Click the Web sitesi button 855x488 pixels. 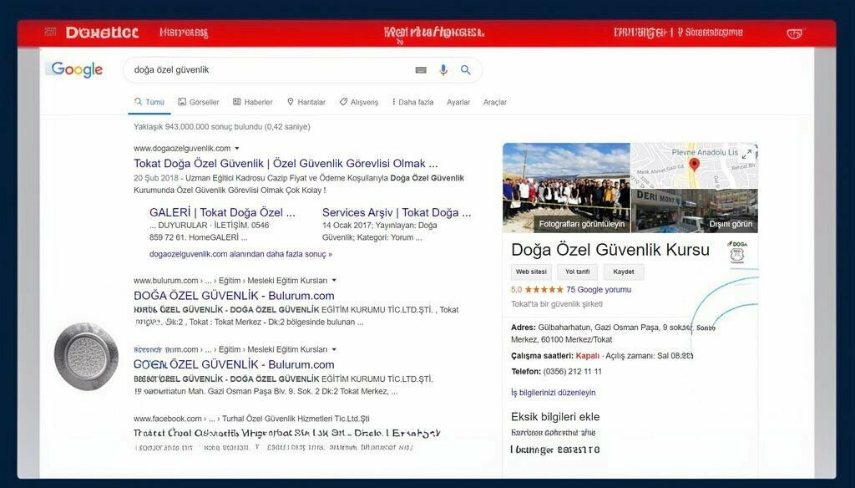click(531, 272)
